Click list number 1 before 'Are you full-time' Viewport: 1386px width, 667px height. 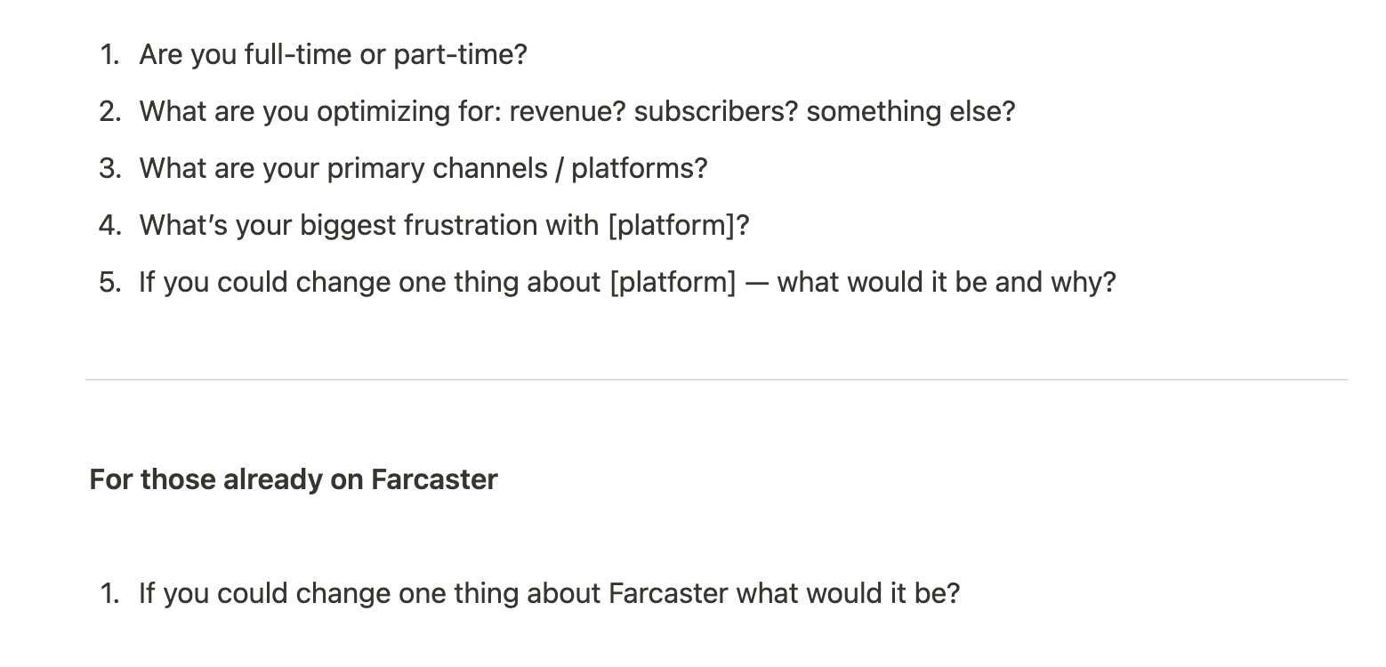(x=109, y=55)
